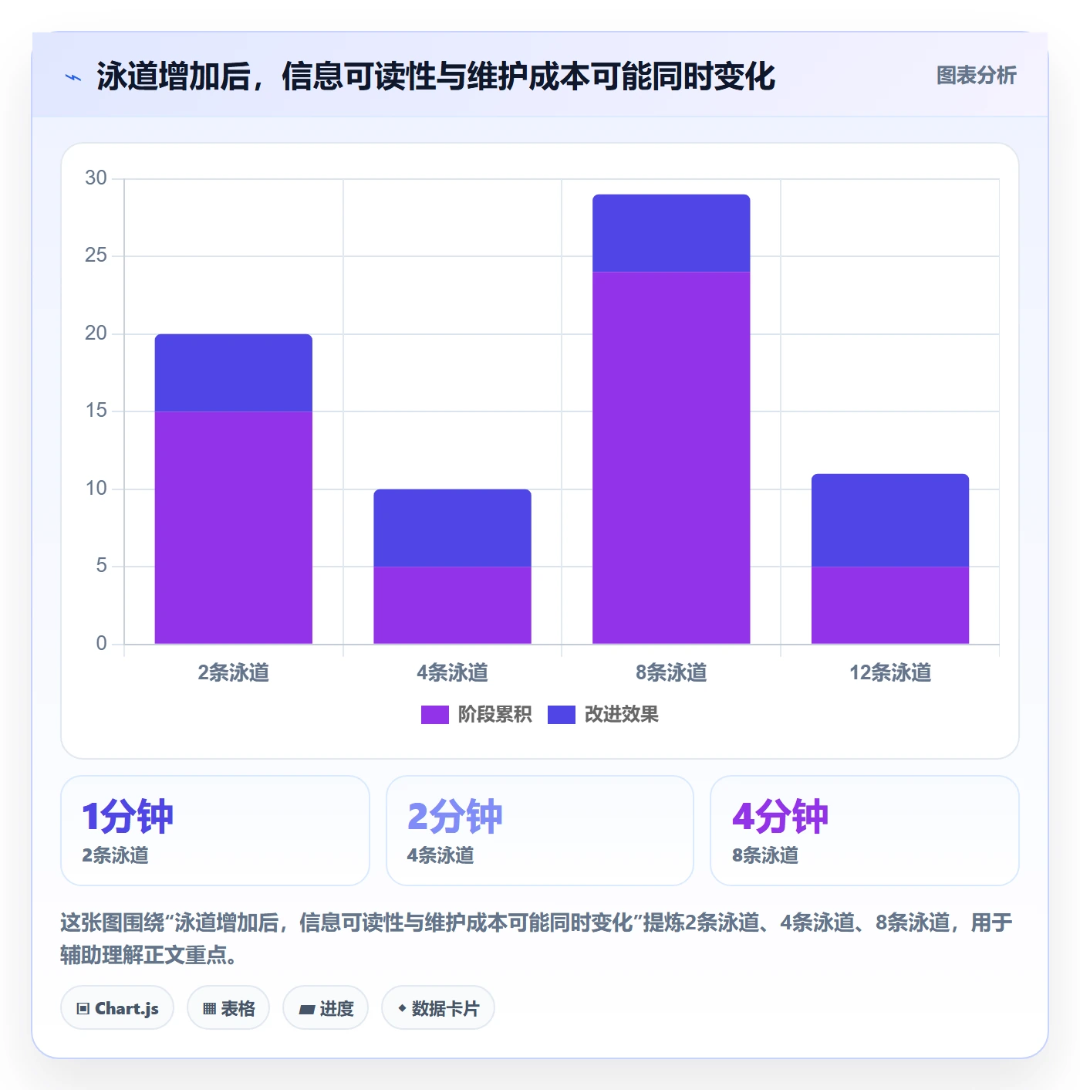Hide the 阶段累积 dataset via legend label

click(494, 715)
